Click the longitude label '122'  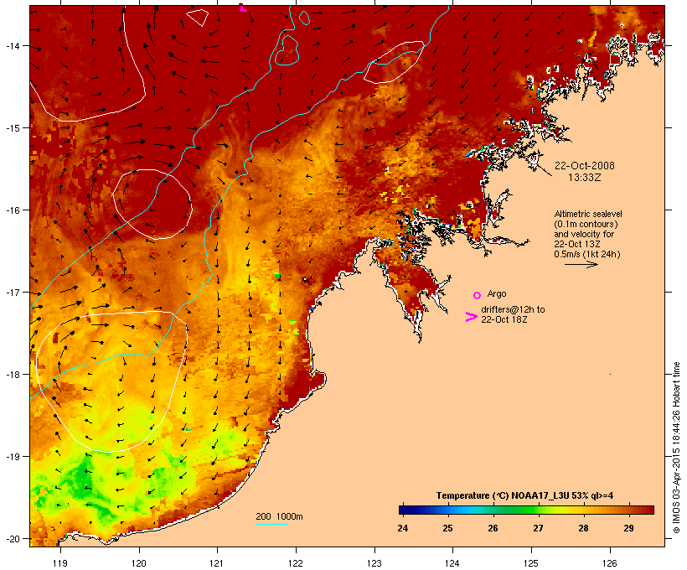point(296,563)
